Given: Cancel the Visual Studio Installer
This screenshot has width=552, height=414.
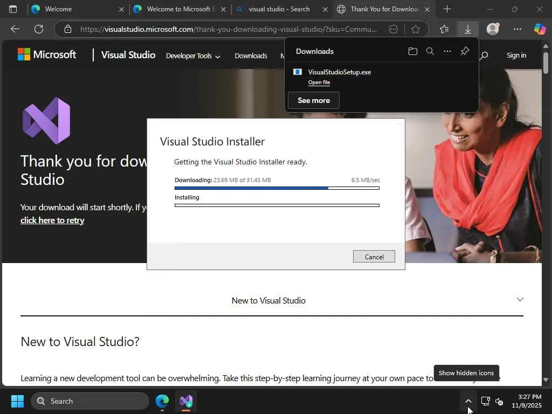Looking at the screenshot, I should [x=374, y=257].
